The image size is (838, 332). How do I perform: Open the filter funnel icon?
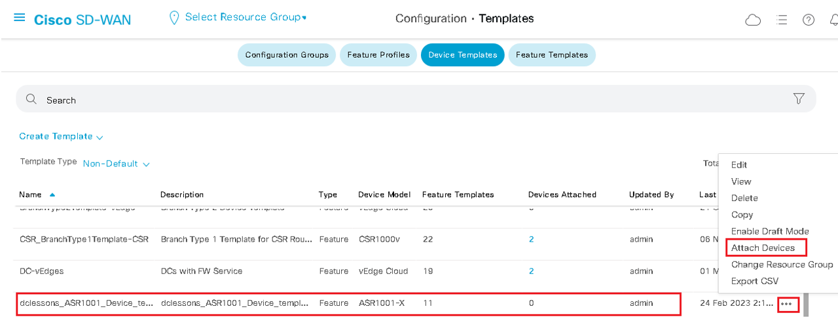click(799, 98)
